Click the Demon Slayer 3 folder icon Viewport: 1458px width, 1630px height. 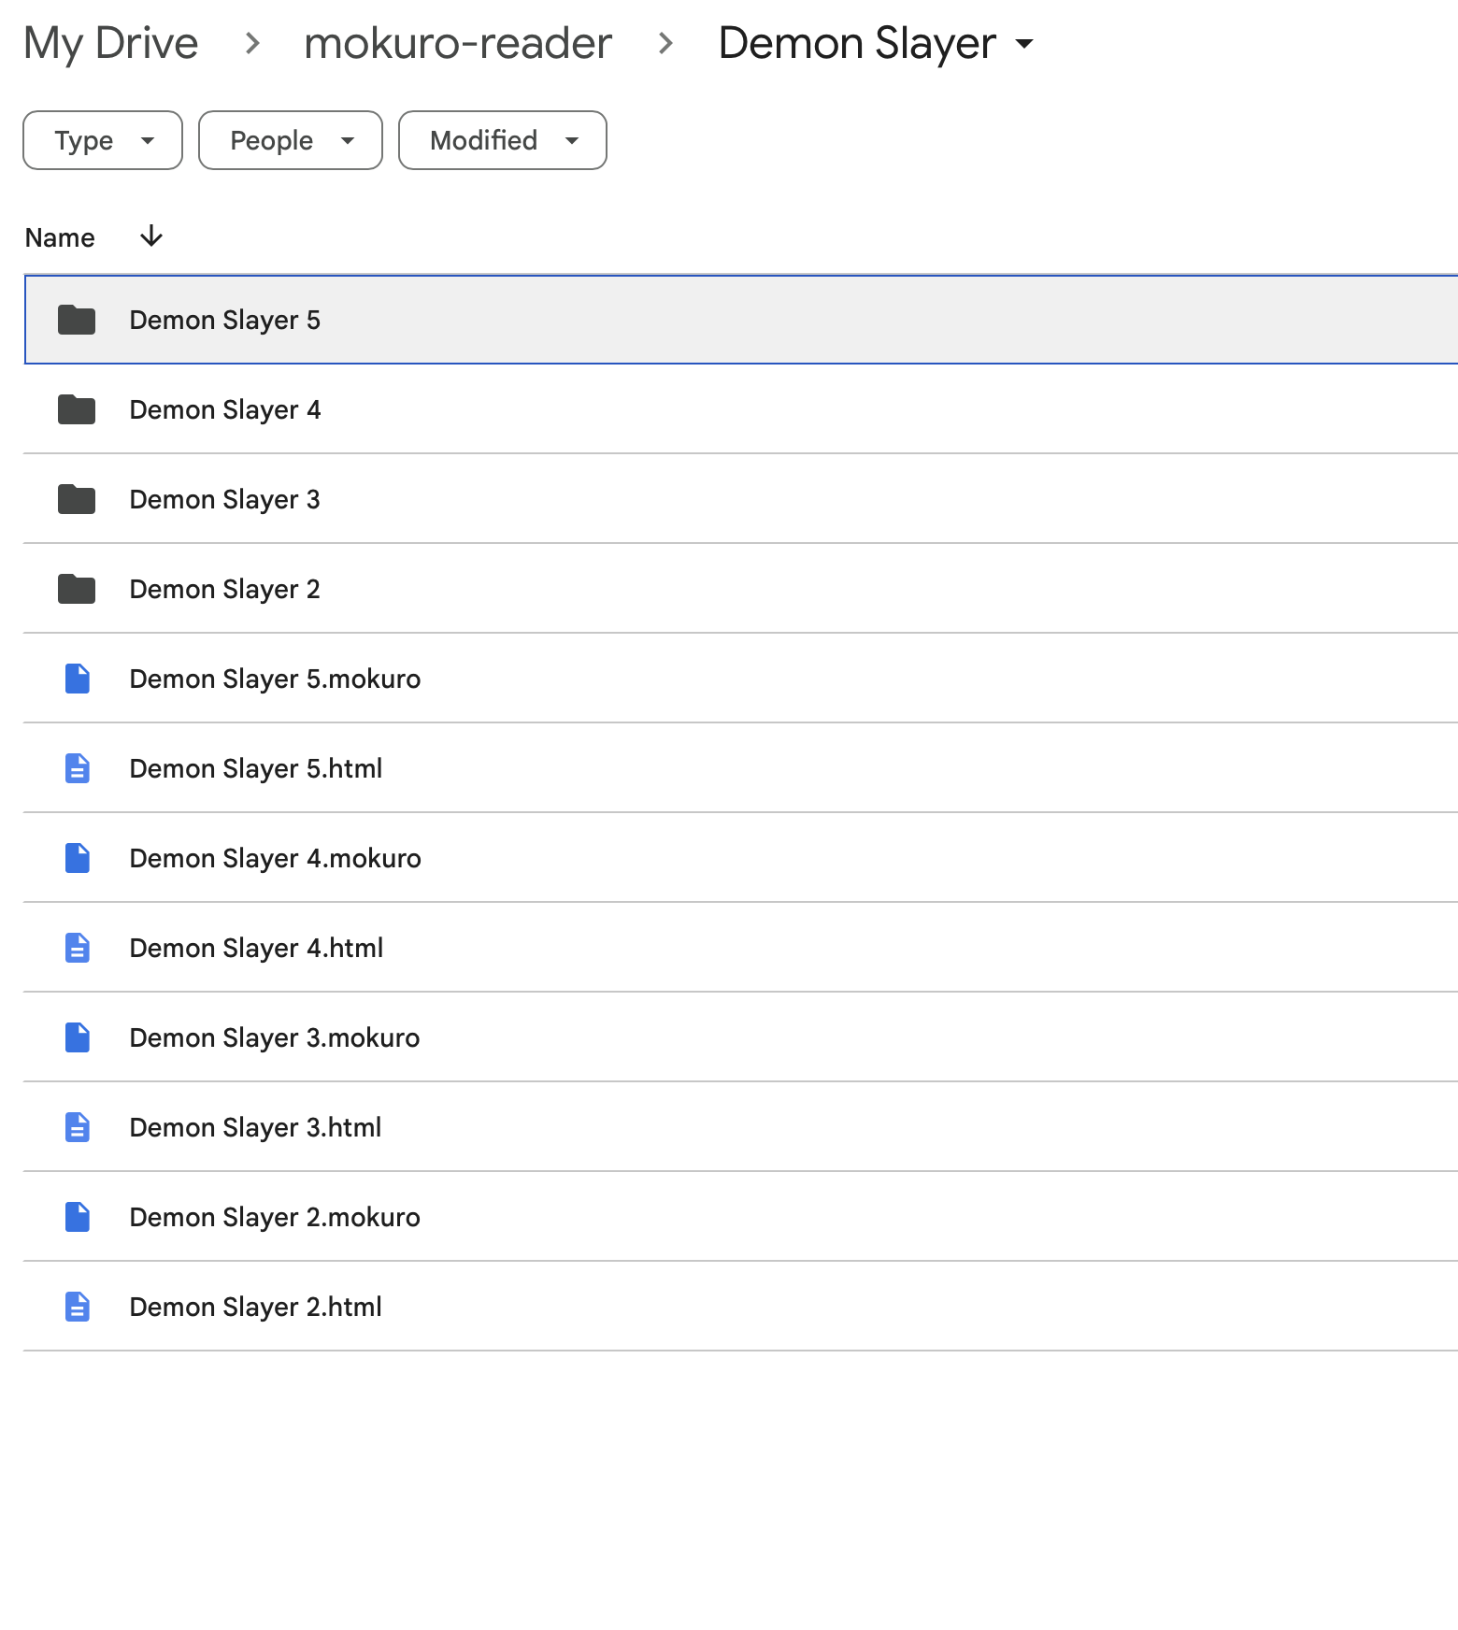77,499
